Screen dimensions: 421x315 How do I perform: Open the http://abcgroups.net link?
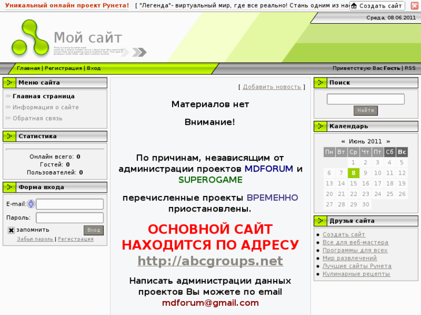(210, 261)
